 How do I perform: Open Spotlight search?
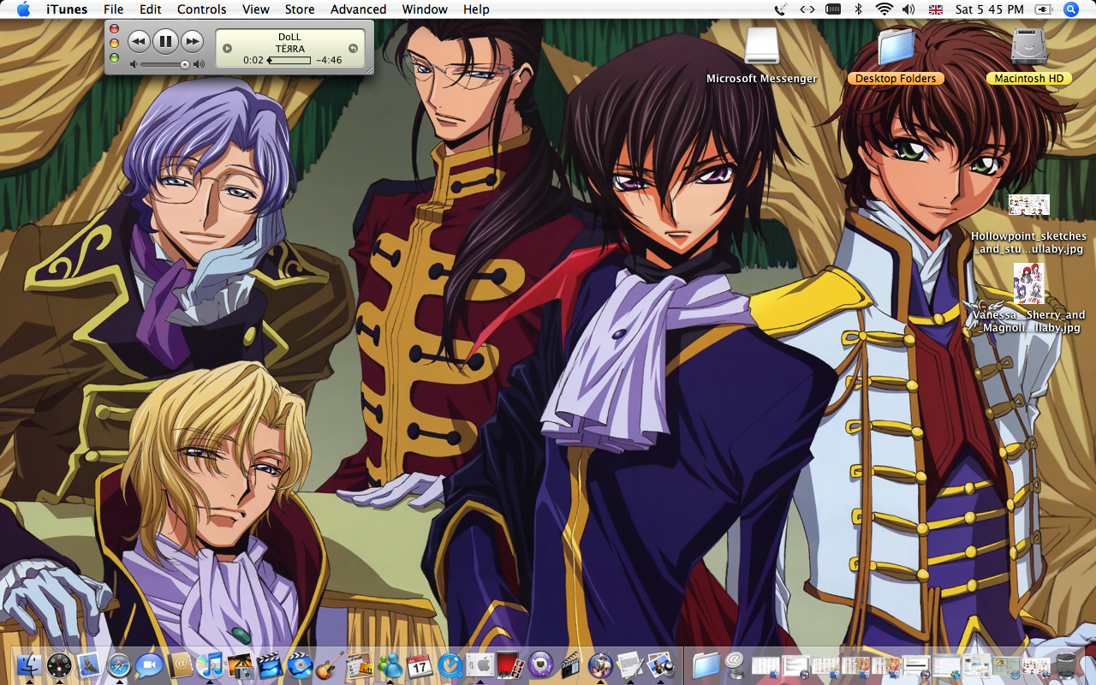pos(1071,9)
